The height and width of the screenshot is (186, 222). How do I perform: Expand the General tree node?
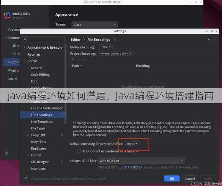click(x=28, y=68)
